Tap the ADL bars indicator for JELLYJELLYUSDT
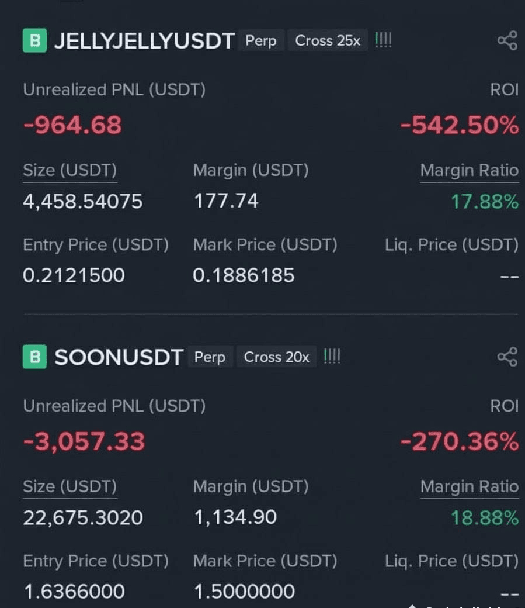Viewport: 525px width, 608px height. 383,40
